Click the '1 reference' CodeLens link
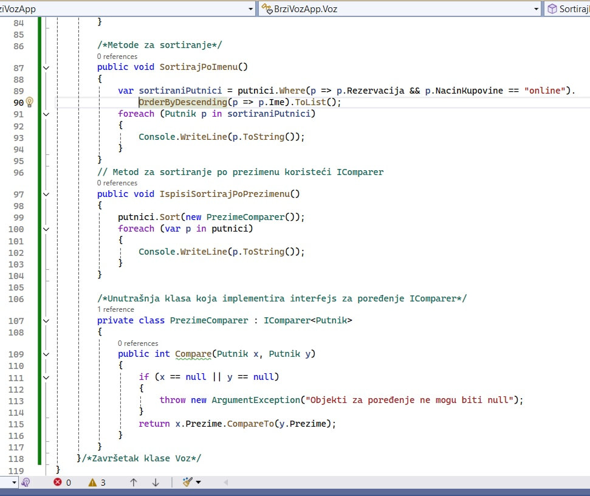Image resolution: width=590 pixels, height=496 pixels. [115, 309]
